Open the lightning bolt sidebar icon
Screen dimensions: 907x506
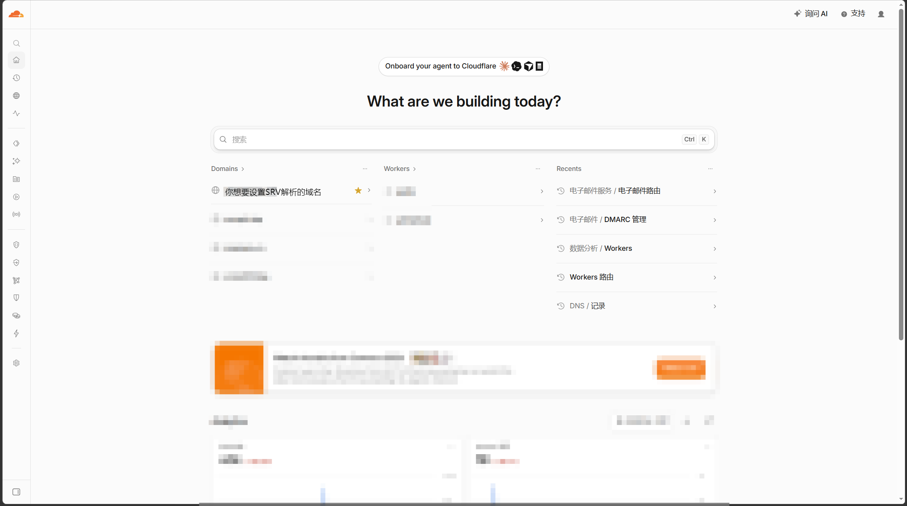pos(16,333)
